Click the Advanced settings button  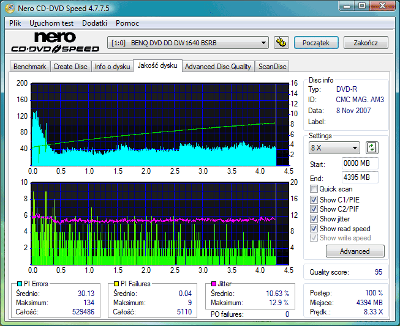pyautogui.click(x=355, y=251)
